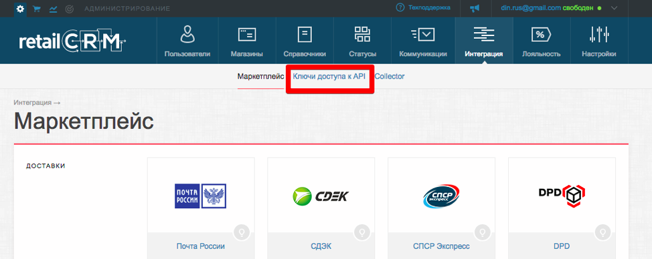Open the analytics chart icon
The width and height of the screenshot is (652, 259).
point(53,8)
